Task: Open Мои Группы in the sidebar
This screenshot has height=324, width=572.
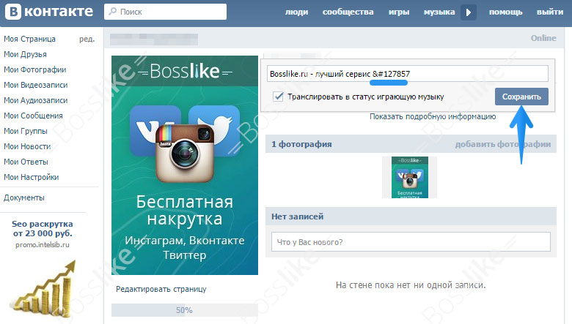Action: point(26,131)
